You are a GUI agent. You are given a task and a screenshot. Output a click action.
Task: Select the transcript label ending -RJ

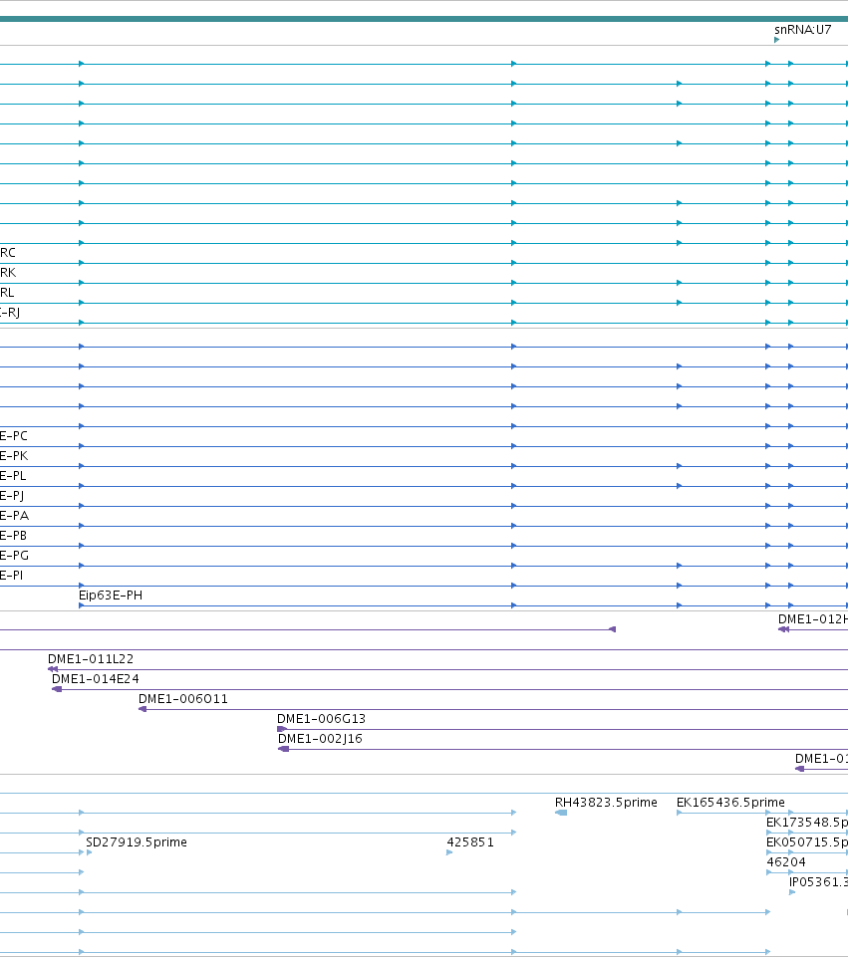pos(10,313)
